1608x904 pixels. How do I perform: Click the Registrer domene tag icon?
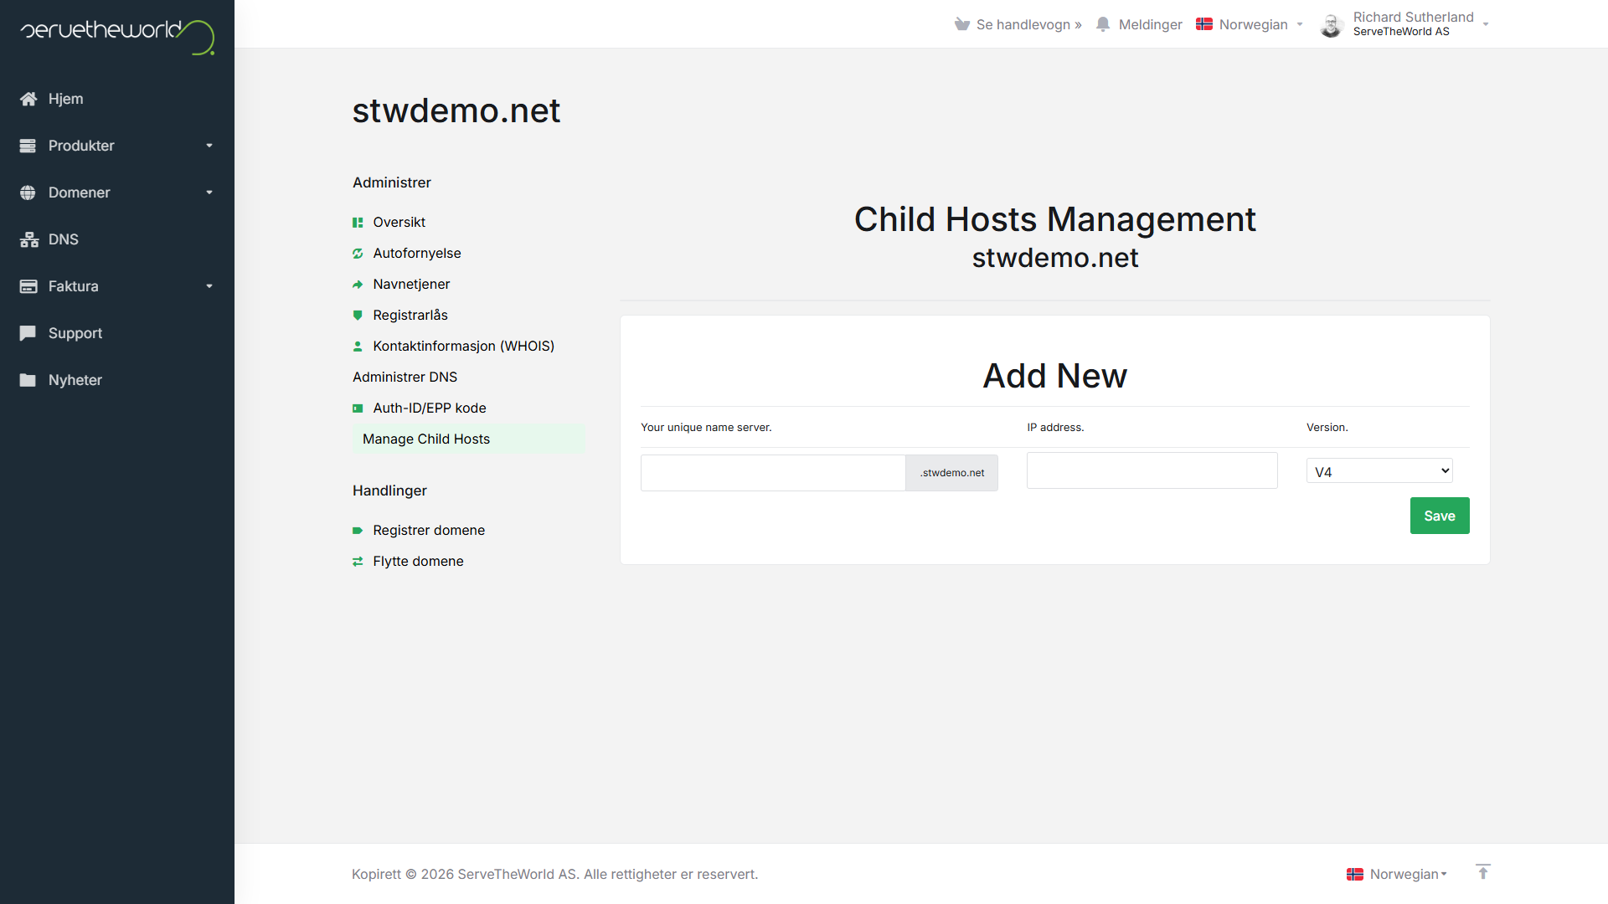click(x=358, y=531)
